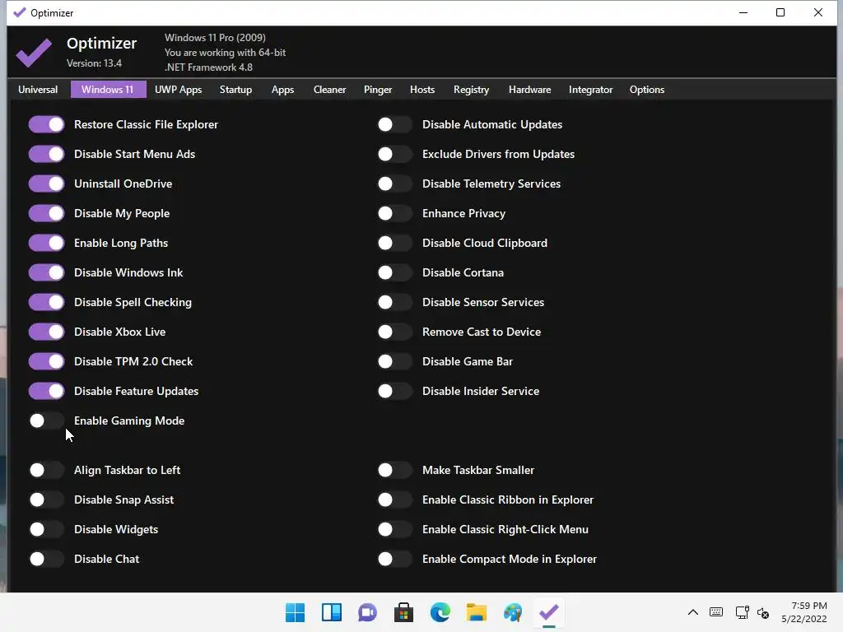Open File Explorer from taskbar
This screenshot has width=843, height=632.
[x=477, y=612]
